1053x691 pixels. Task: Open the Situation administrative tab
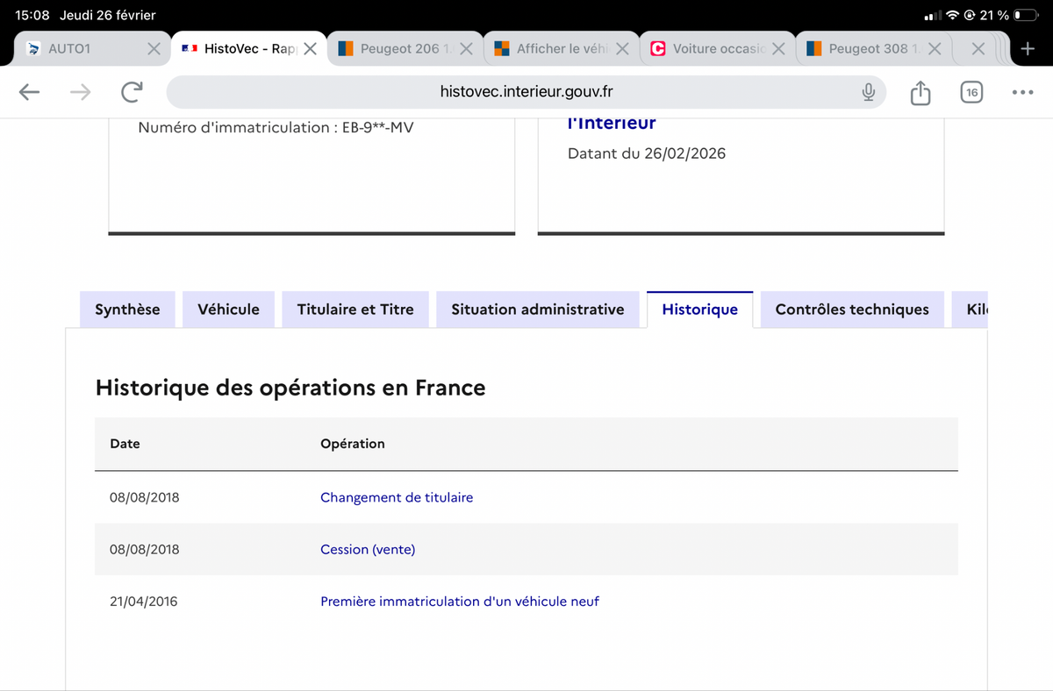[x=538, y=310]
